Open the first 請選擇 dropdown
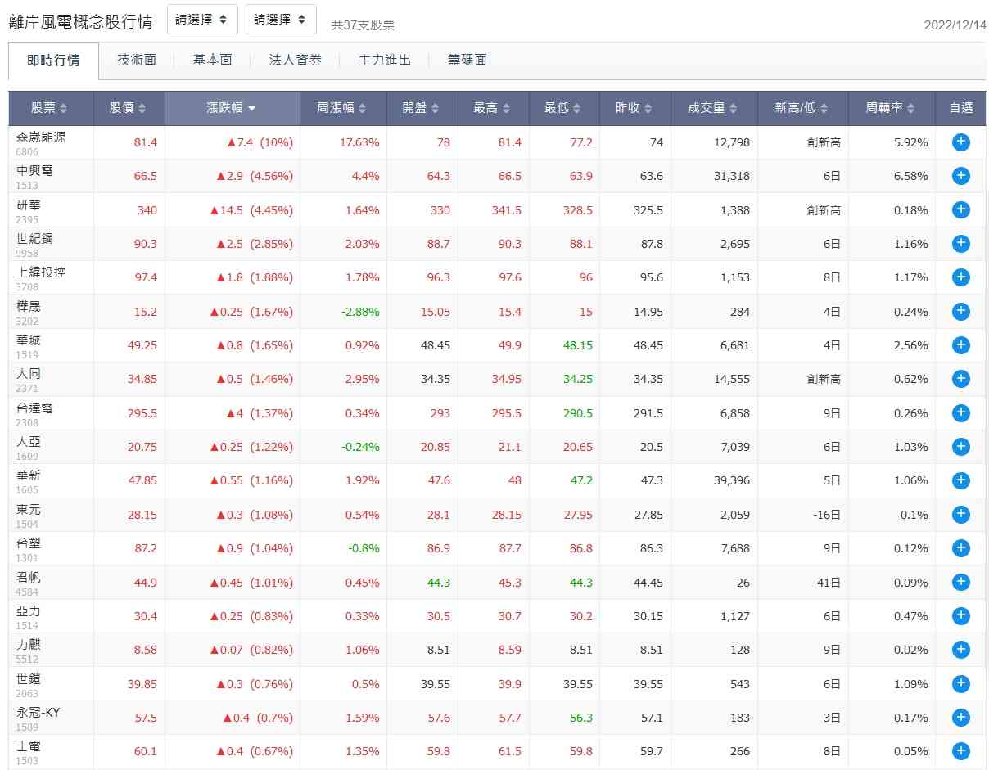The width and height of the screenshot is (989, 770). pyautogui.click(x=202, y=19)
